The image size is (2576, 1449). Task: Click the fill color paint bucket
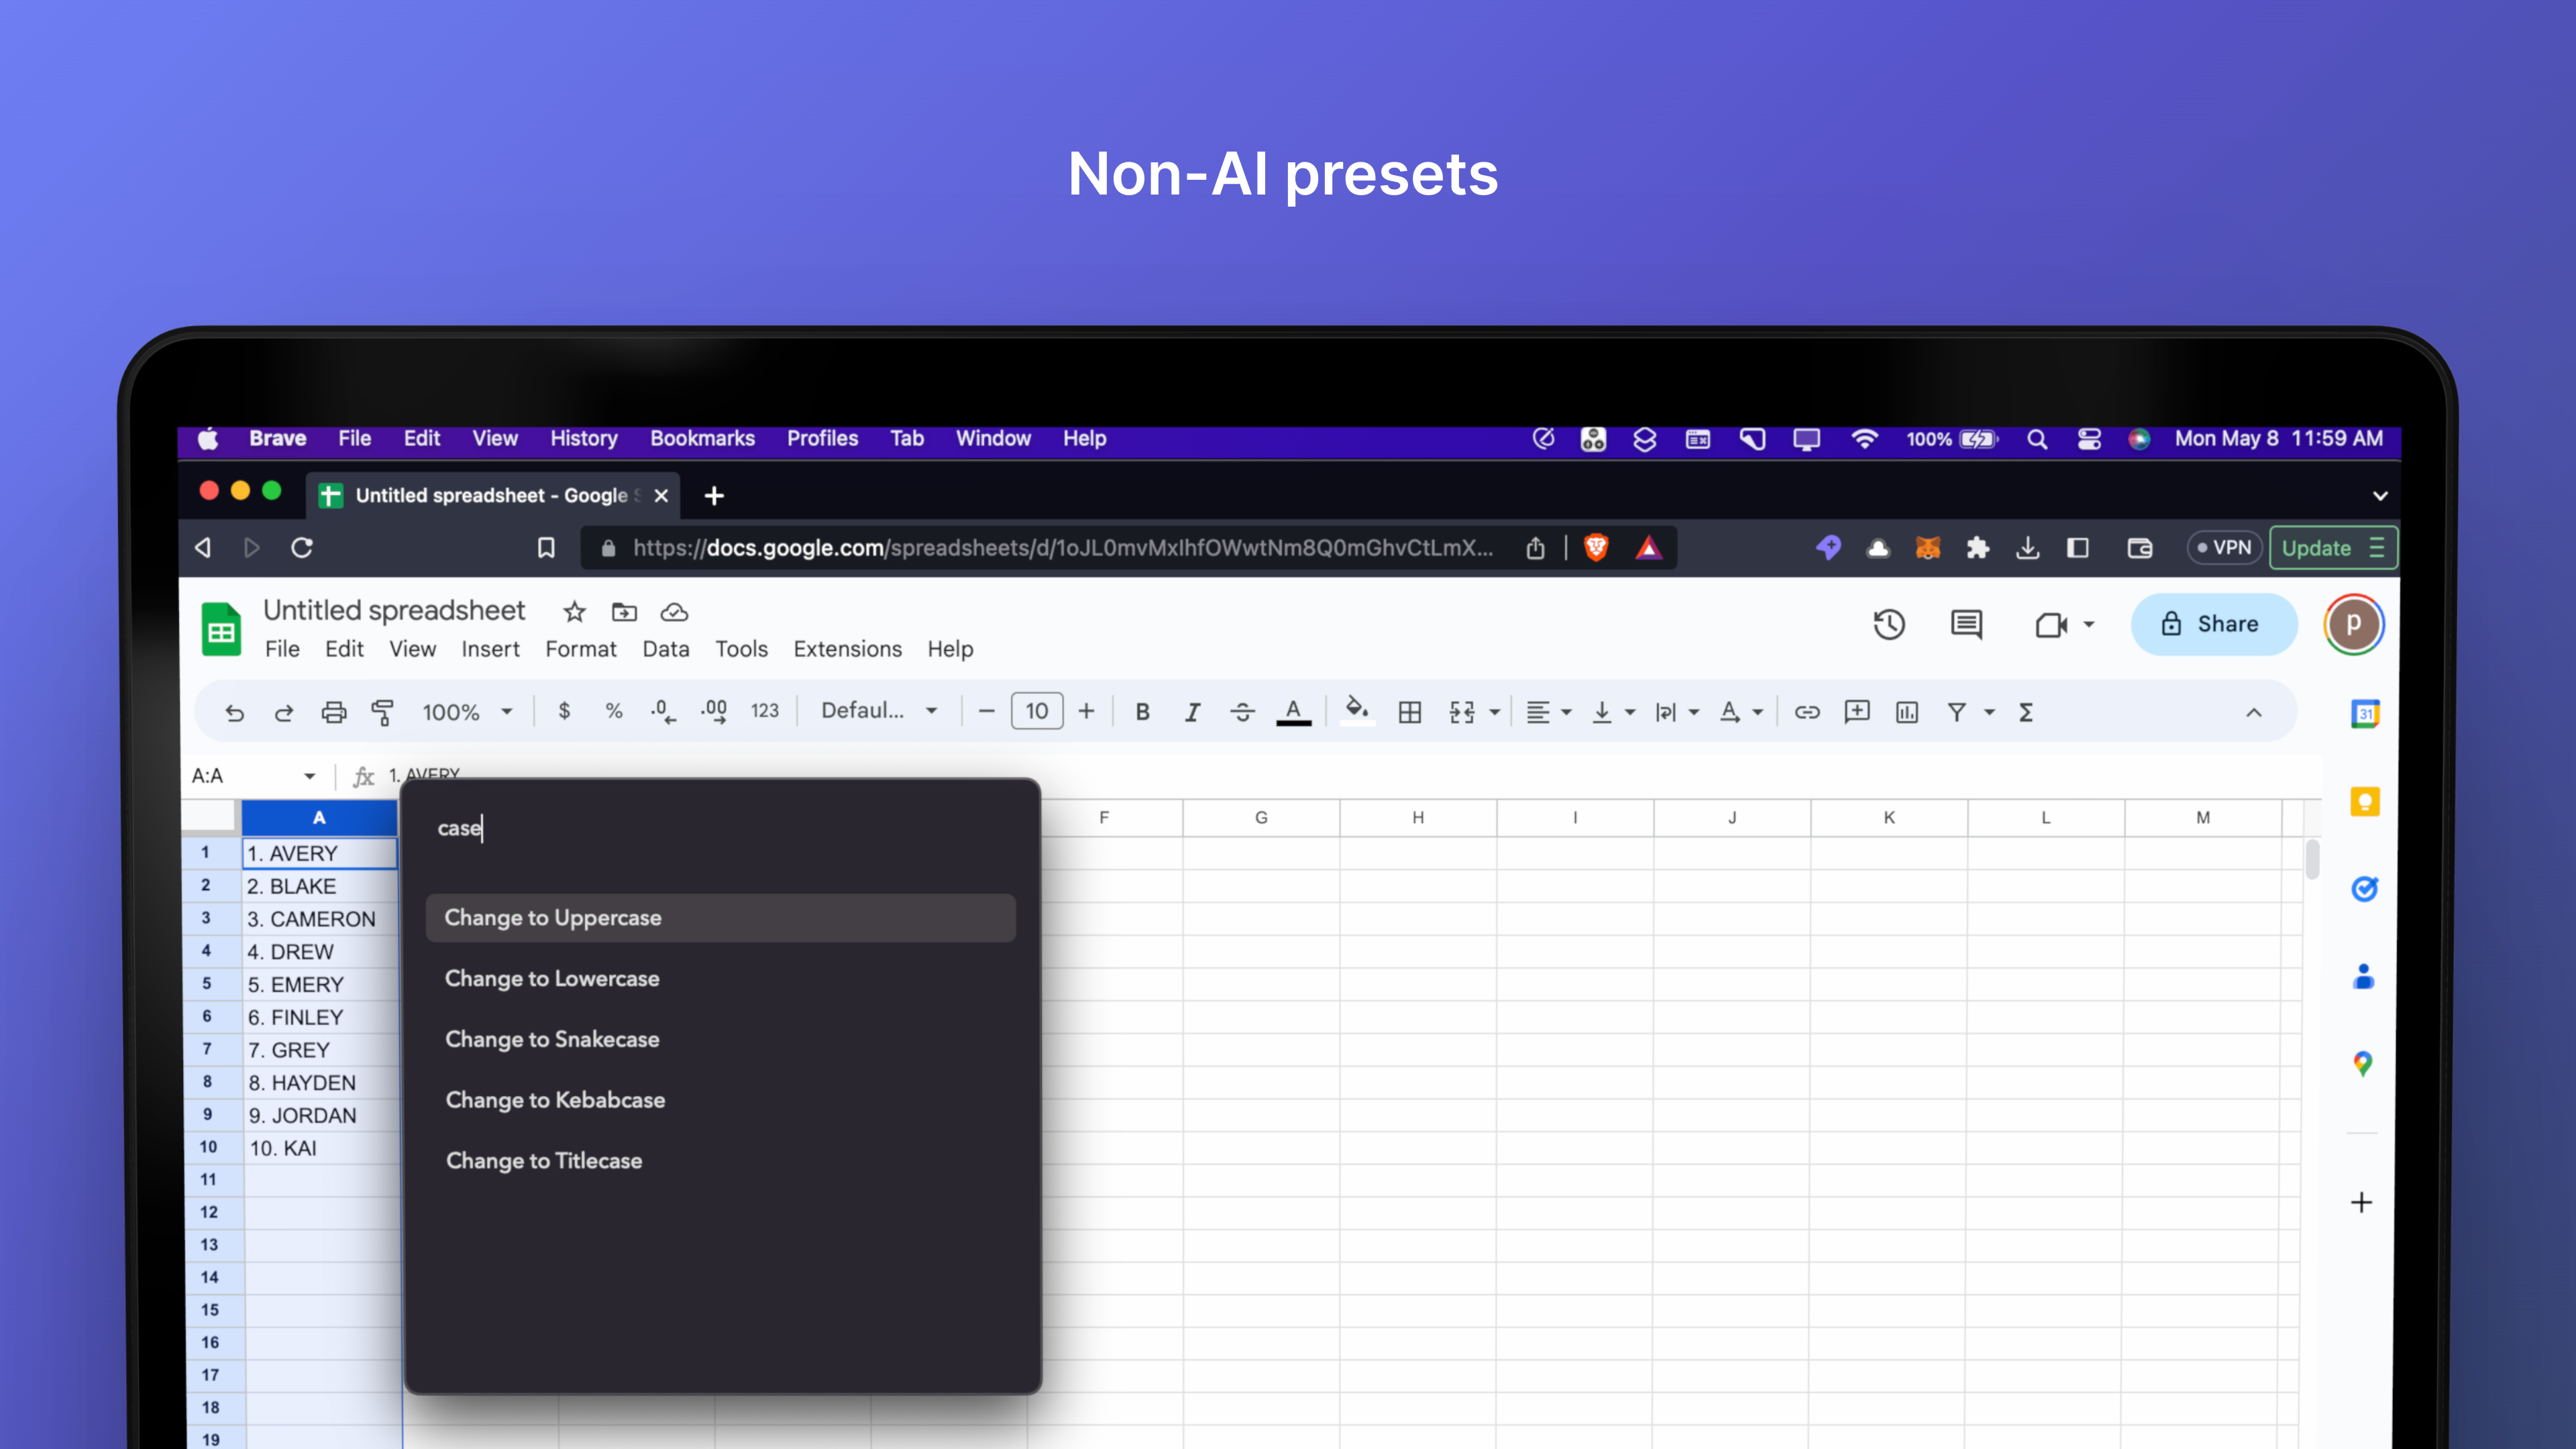point(1357,711)
